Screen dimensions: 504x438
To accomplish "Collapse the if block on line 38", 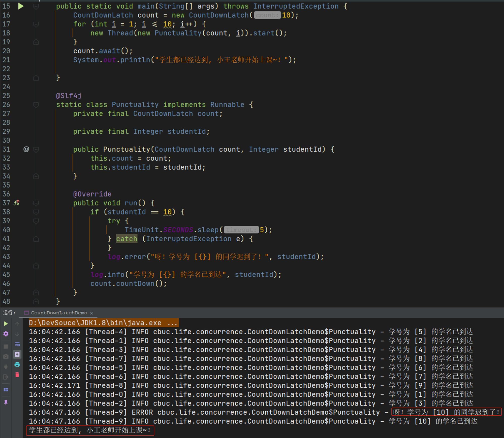I will (x=36, y=212).
